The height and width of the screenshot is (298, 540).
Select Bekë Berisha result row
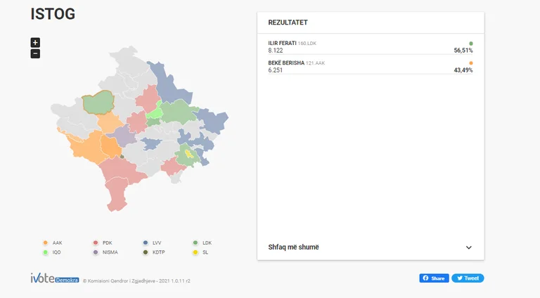(371, 66)
